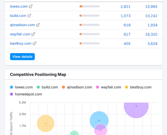Screen dimensions: 167x135
Task: Click the build.com legend label
Action: pyautogui.click(x=50, y=87)
